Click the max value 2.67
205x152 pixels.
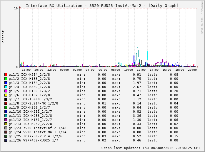point(137,87)
